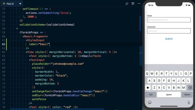Tap the M key on the keyboard

pos(183,88)
